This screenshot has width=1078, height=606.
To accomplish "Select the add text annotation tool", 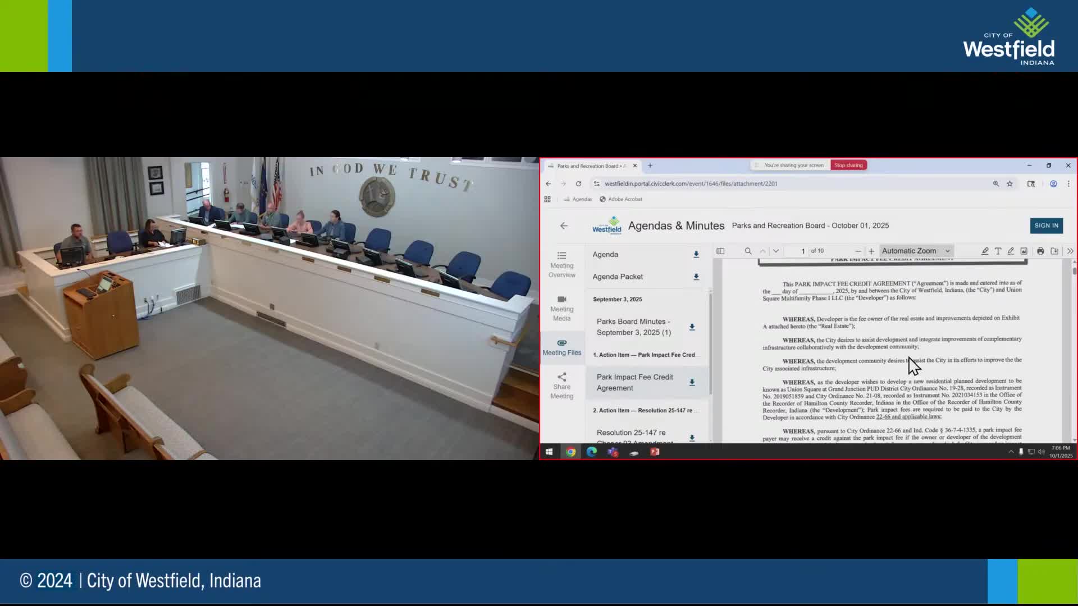I will coord(998,251).
